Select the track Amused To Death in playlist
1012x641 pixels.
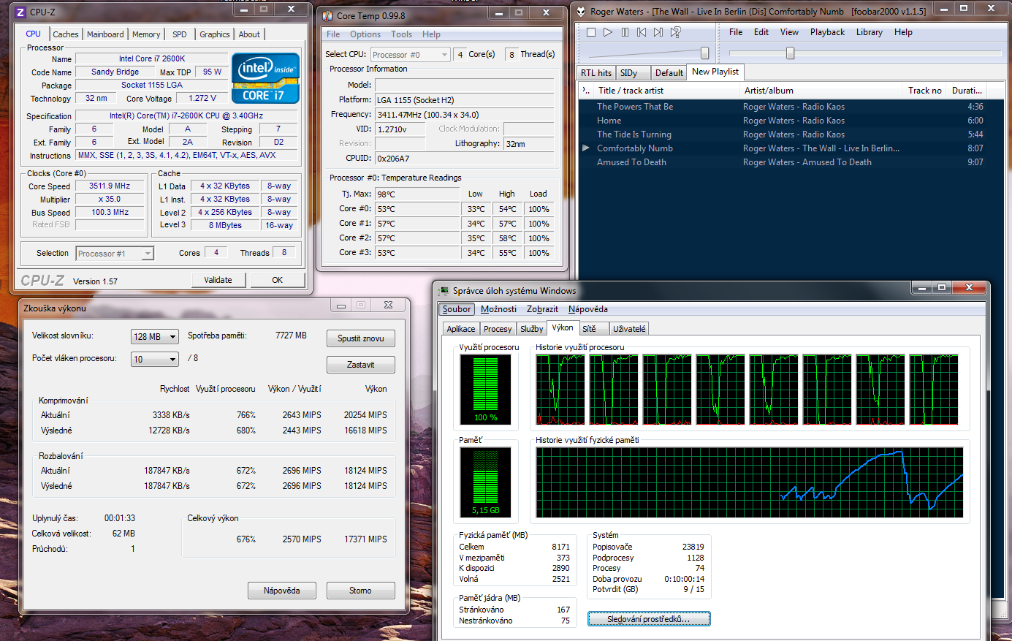point(631,162)
